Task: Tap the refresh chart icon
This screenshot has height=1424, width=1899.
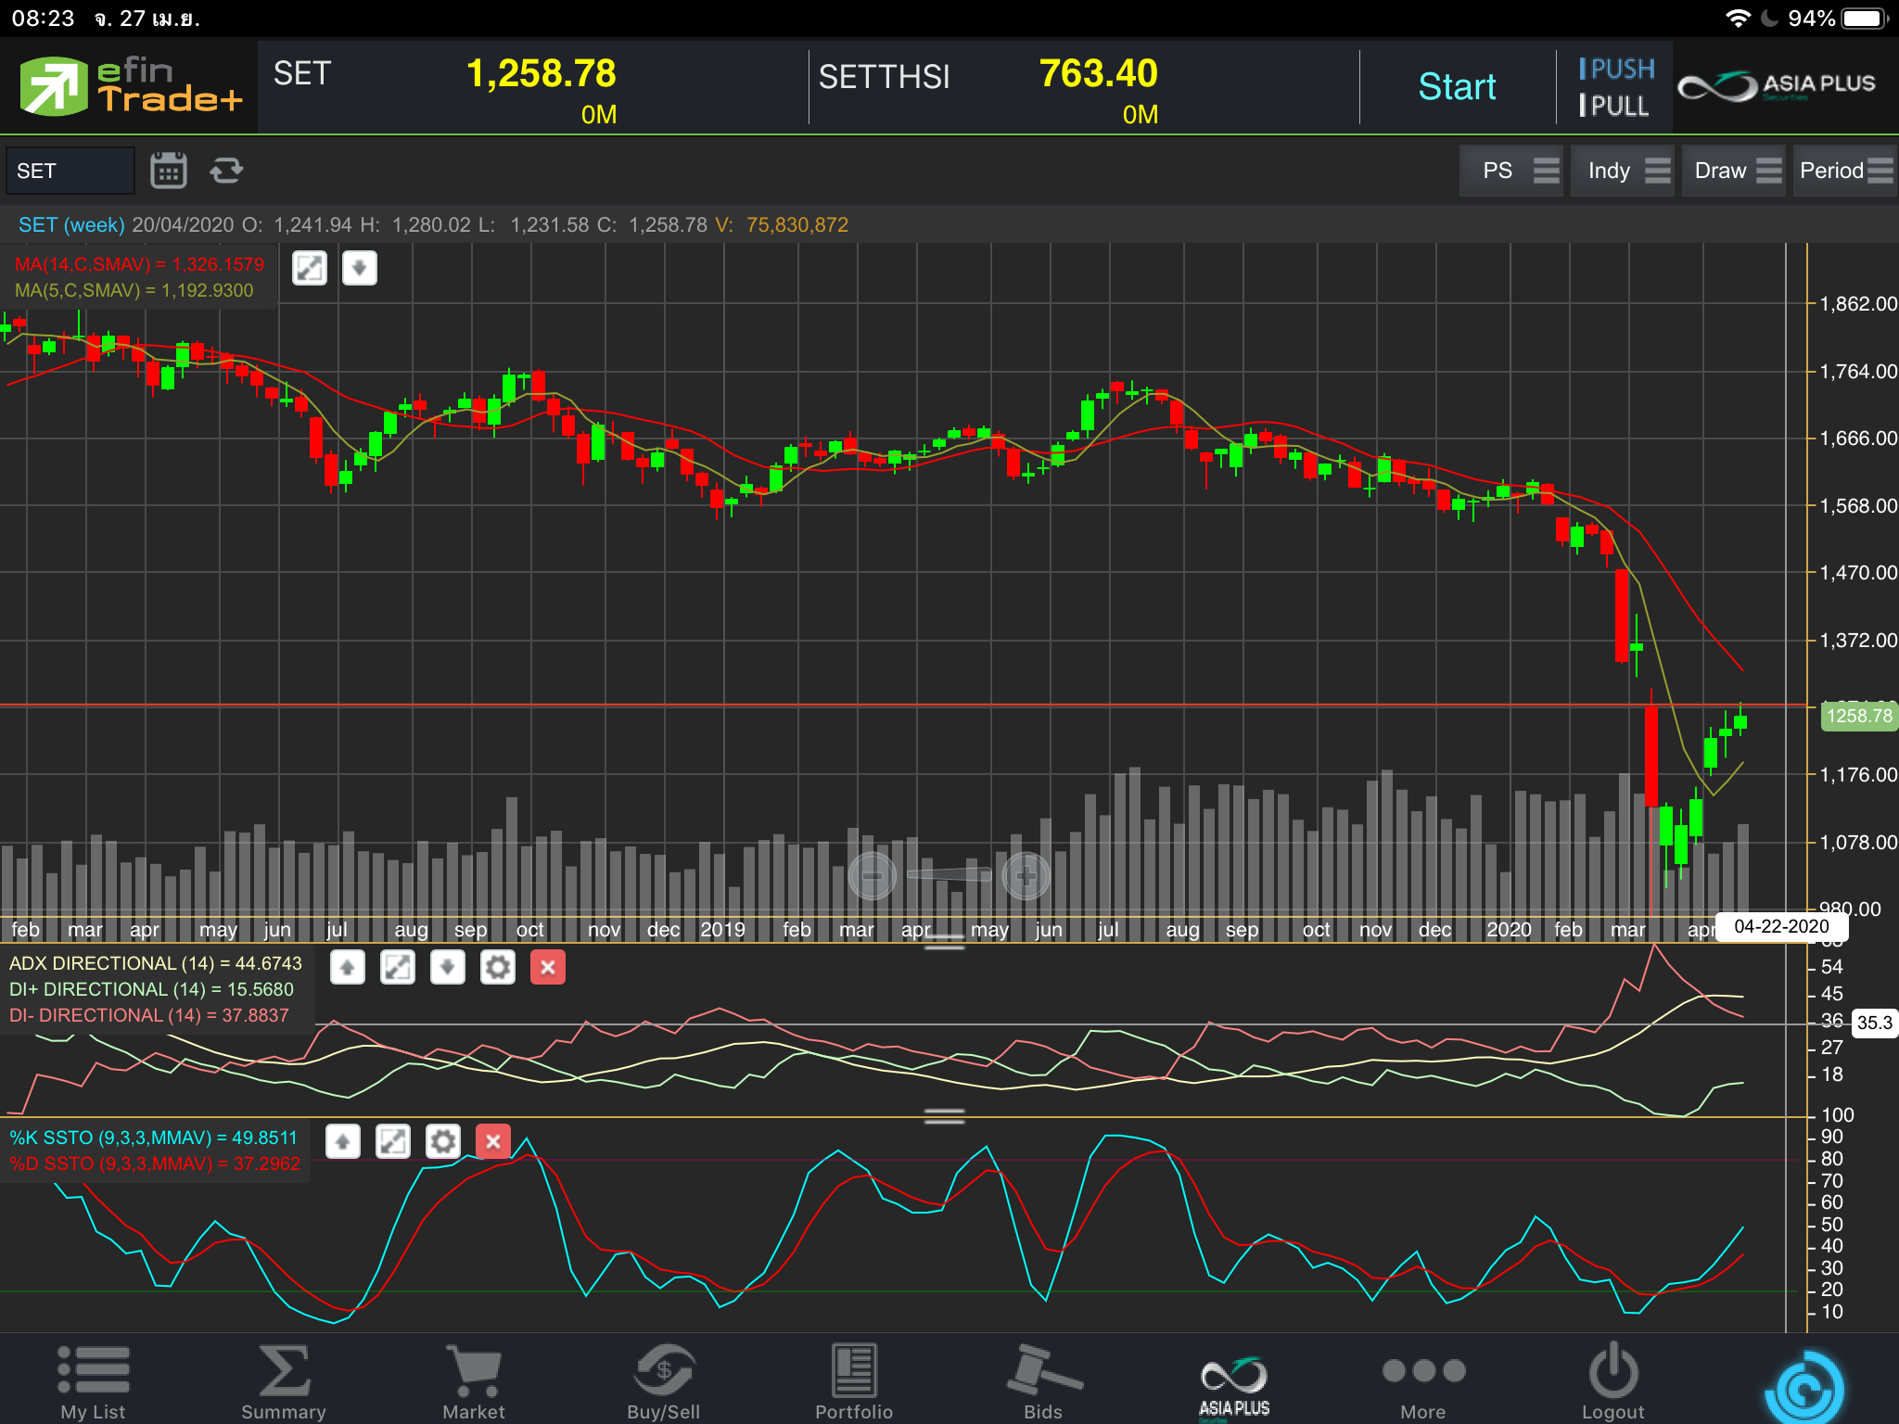Action: pyautogui.click(x=226, y=171)
